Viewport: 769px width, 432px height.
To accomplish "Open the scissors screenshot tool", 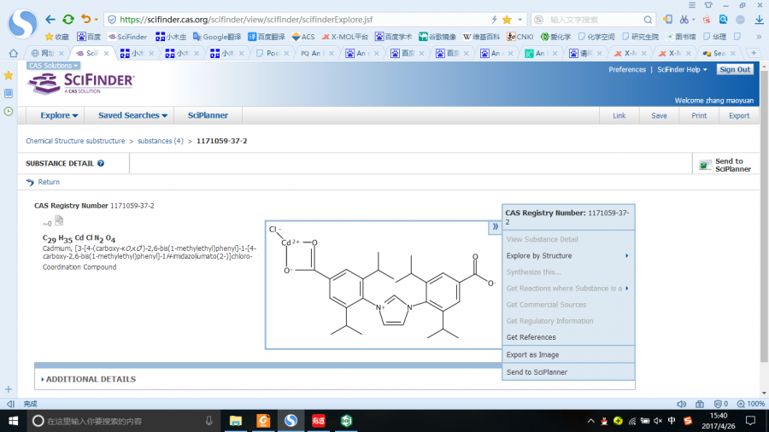I will click(684, 20).
